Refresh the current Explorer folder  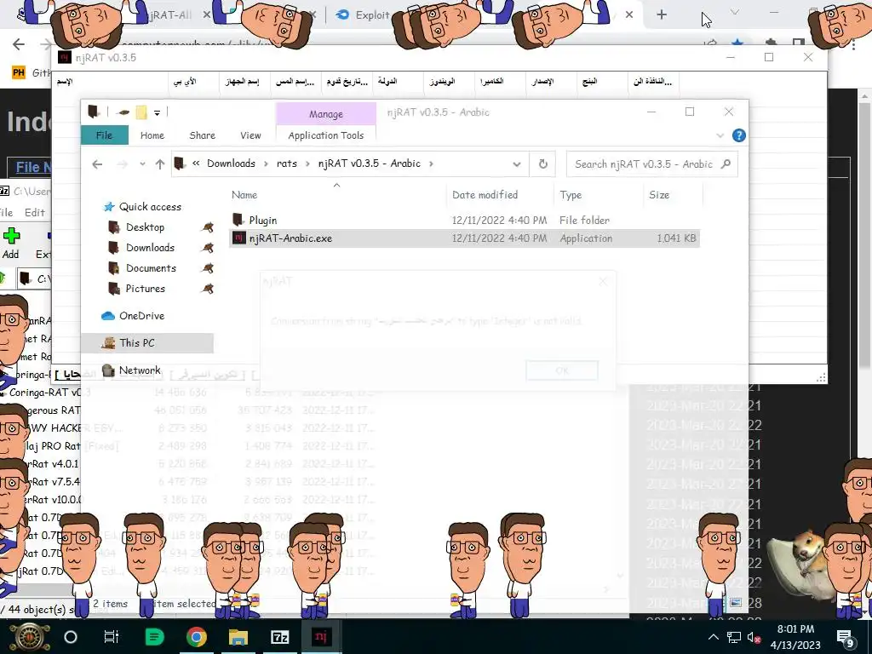[x=542, y=164]
